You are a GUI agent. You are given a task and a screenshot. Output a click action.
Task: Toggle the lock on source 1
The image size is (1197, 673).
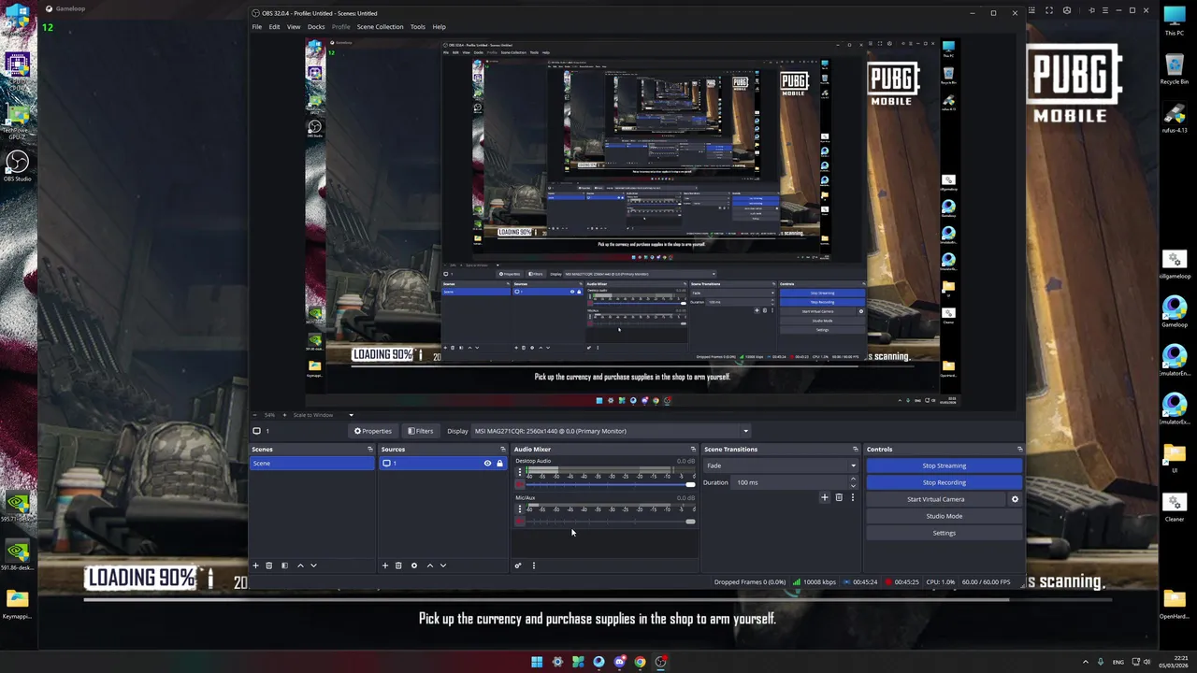pyautogui.click(x=499, y=464)
